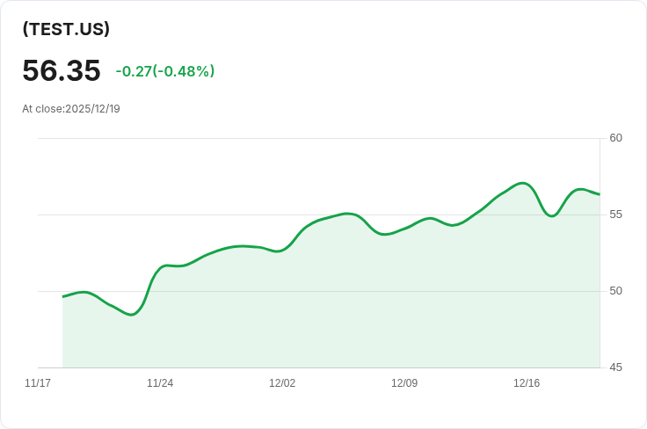
Task: Click the 11/17 date axis label
Action: click(x=38, y=383)
